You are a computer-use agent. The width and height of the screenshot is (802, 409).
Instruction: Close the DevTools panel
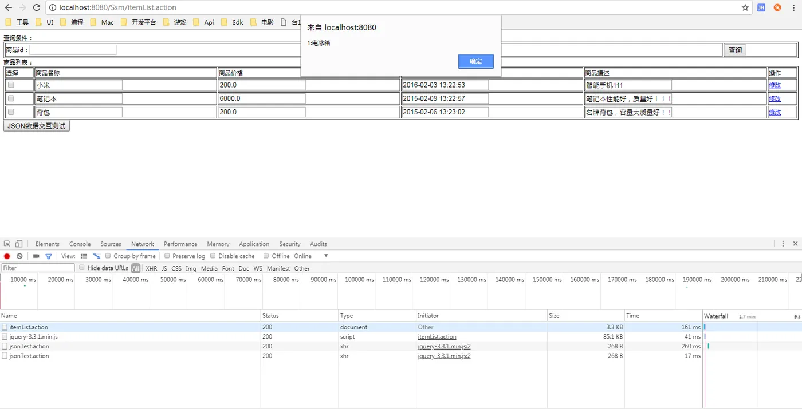coord(795,244)
